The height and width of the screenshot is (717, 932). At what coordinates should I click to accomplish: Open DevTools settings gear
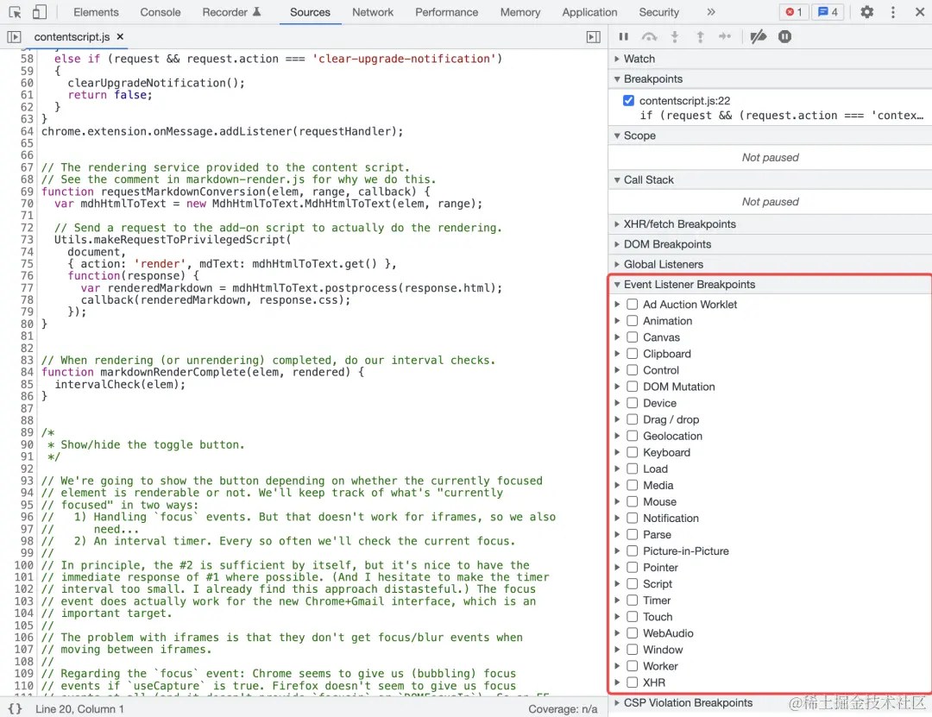(866, 12)
